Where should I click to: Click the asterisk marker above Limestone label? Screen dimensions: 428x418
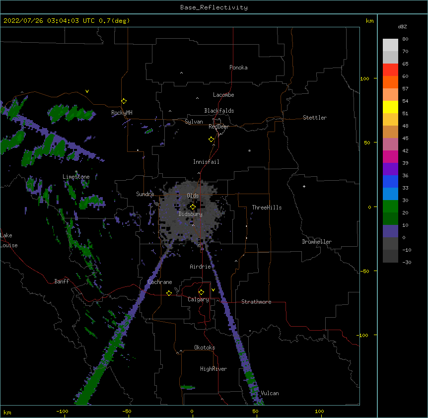click(x=76, y=172)
